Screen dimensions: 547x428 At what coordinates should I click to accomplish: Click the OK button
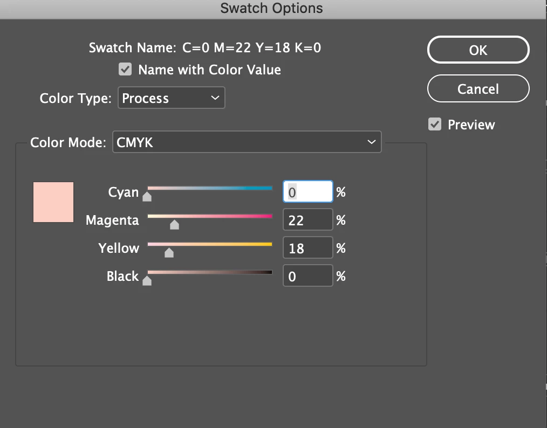tap(478, 50)
